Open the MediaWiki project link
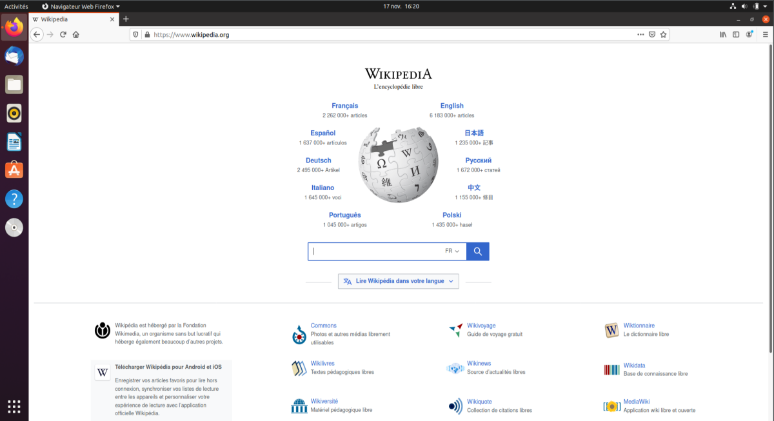 point(636,402)
